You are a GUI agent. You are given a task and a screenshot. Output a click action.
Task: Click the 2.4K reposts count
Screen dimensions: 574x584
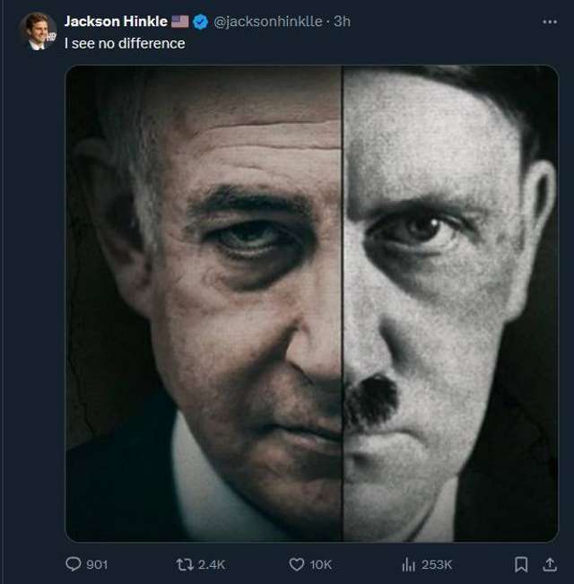click(x=212, y=564)
